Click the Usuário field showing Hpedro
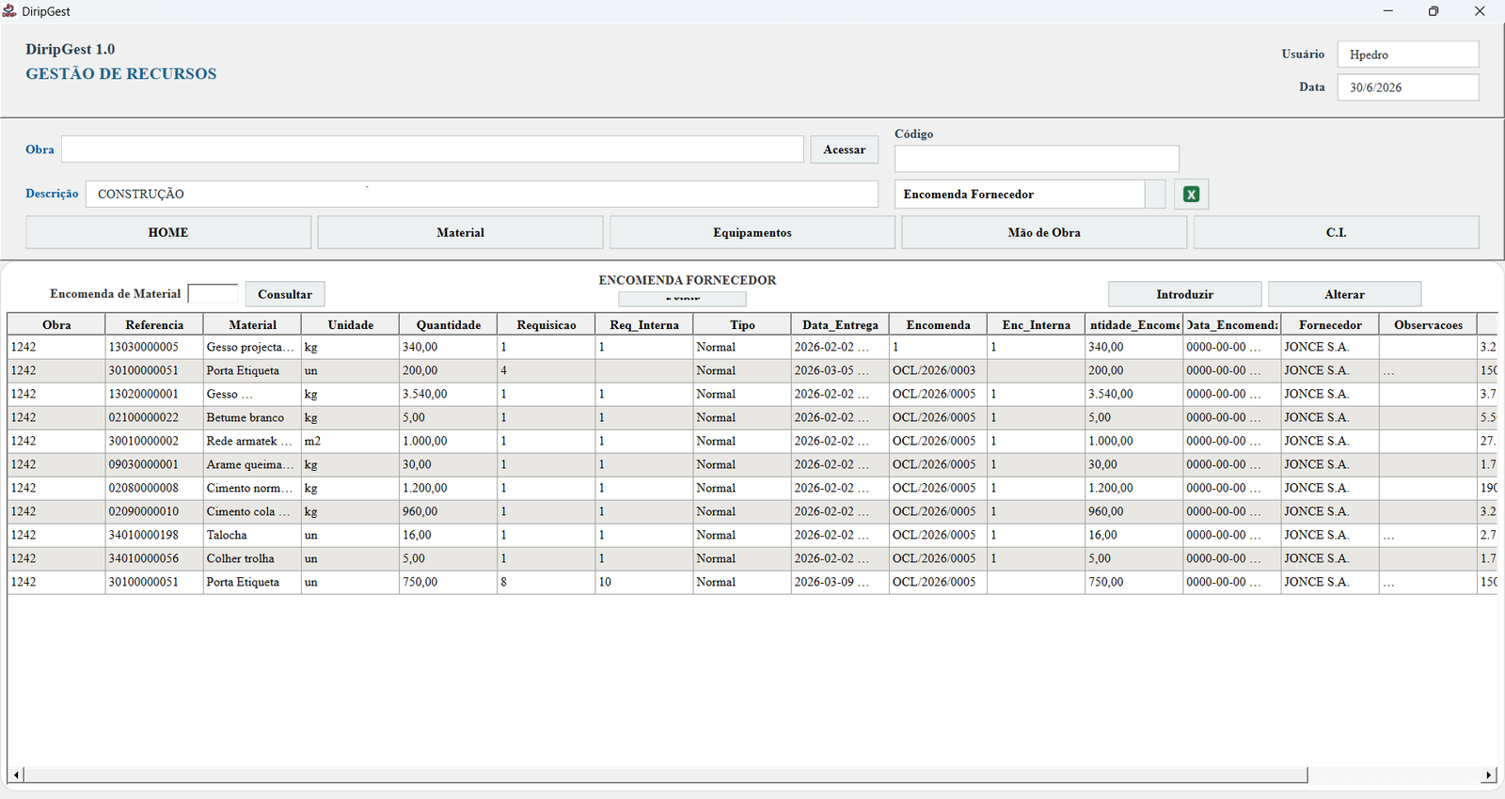 pos(1408,55)
